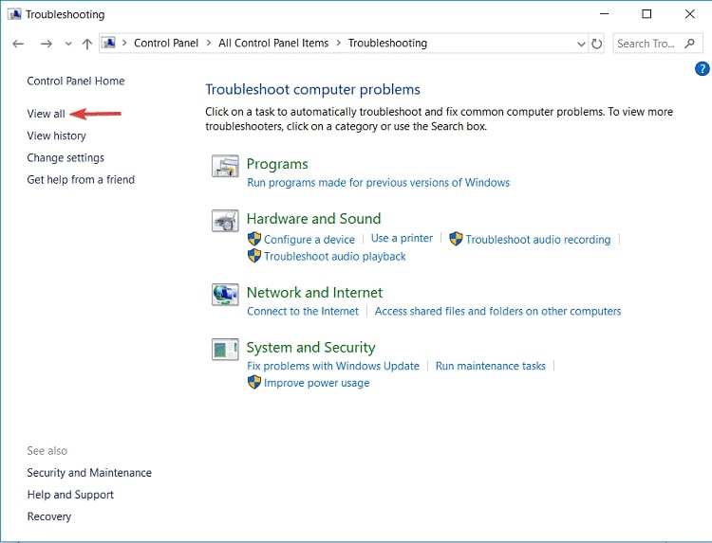Screen dimensions: 712x543
Task: Expand chevron after All Control Panel Items
Action: coord(338,43)
